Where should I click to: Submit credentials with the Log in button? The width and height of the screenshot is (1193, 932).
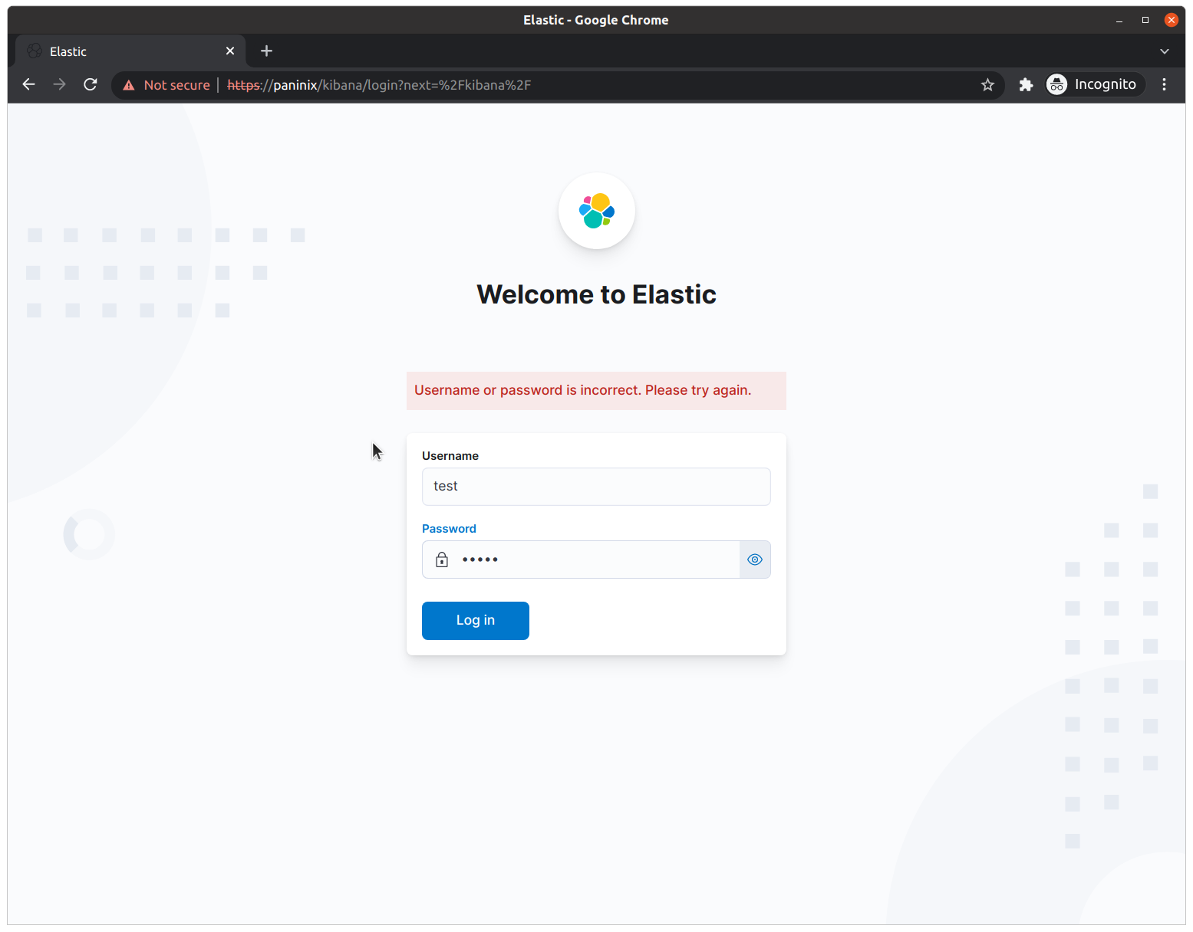pos(476,621)
